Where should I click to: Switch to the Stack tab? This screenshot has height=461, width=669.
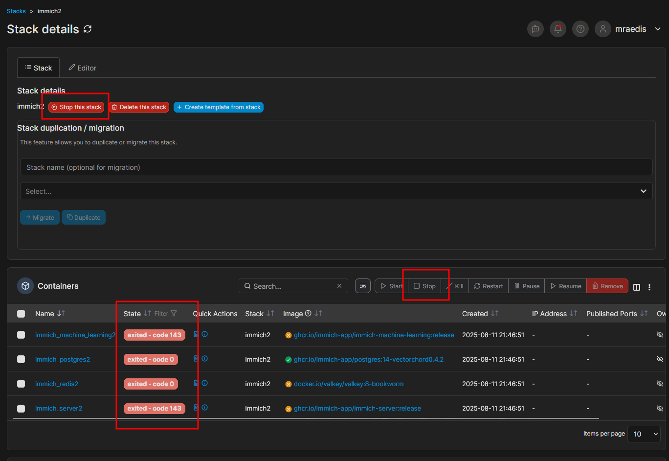[x=39, y=68]
